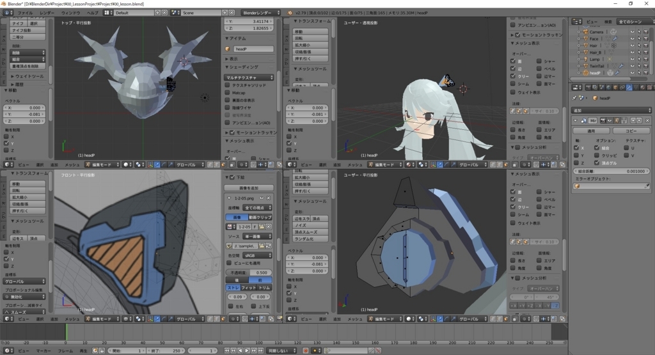Click the Knife tool button

(x=19, y=24)
